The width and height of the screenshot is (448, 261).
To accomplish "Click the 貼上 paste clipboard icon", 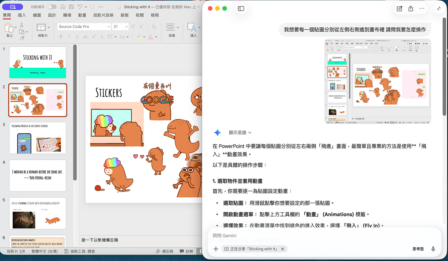I will pyautogui.click(x=9, y=28).
